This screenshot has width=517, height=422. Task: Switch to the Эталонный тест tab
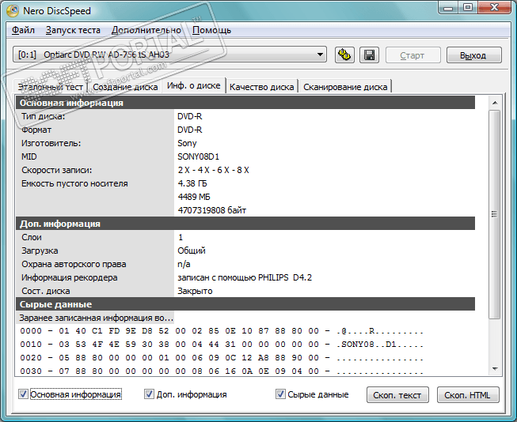[50, 87]
